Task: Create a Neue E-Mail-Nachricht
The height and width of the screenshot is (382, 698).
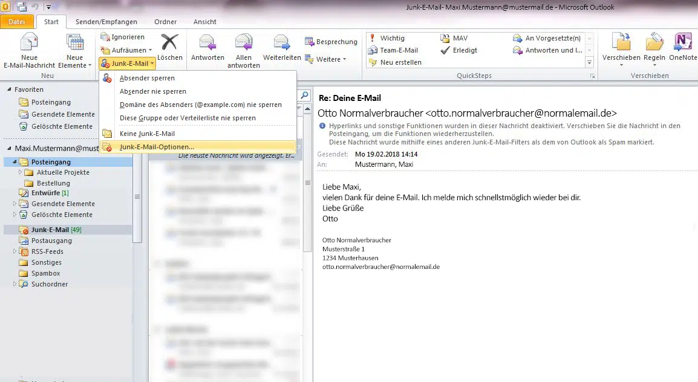Action: point(29,51)
